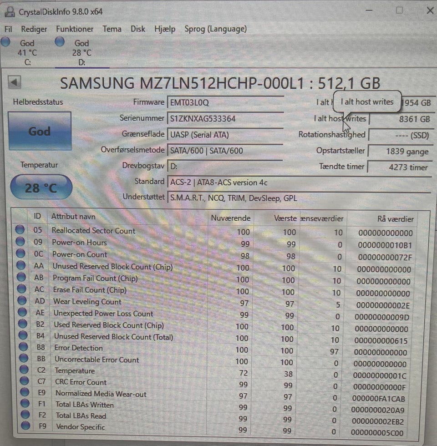Click status dot for Power-on Count
This screenshot has width=437, height=446.
(20, 253)
